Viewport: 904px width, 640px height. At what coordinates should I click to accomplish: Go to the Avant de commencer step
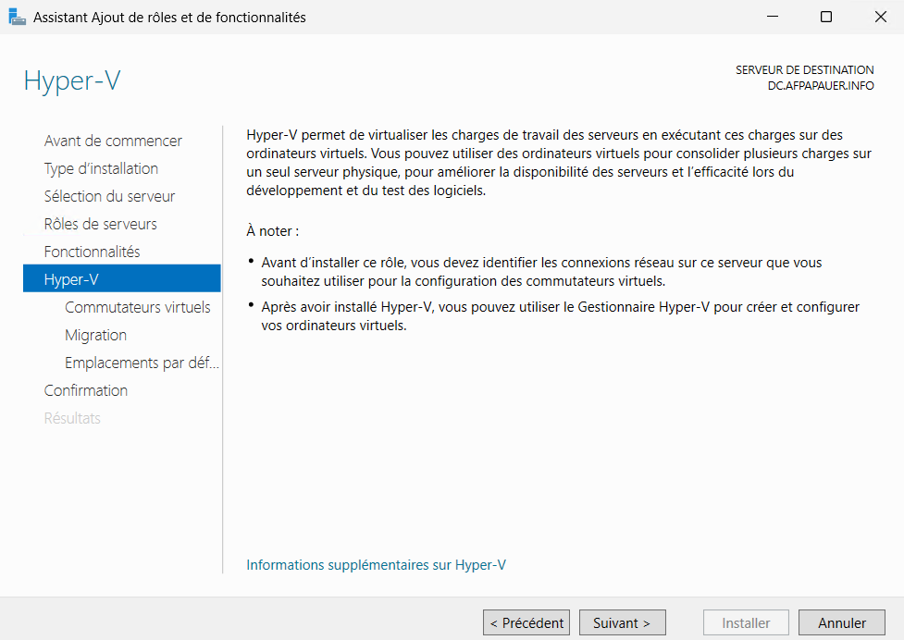[113, 141]
